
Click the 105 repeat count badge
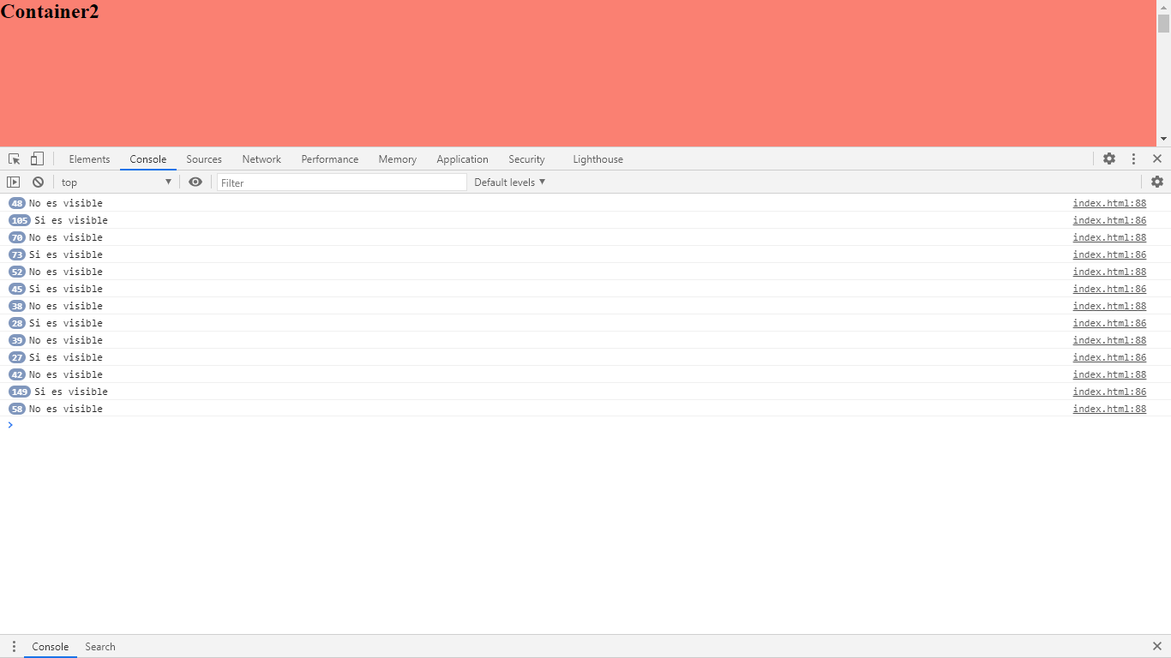pos(20,220)
